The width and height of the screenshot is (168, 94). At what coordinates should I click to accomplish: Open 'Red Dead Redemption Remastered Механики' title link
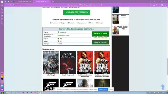point(102,76)
